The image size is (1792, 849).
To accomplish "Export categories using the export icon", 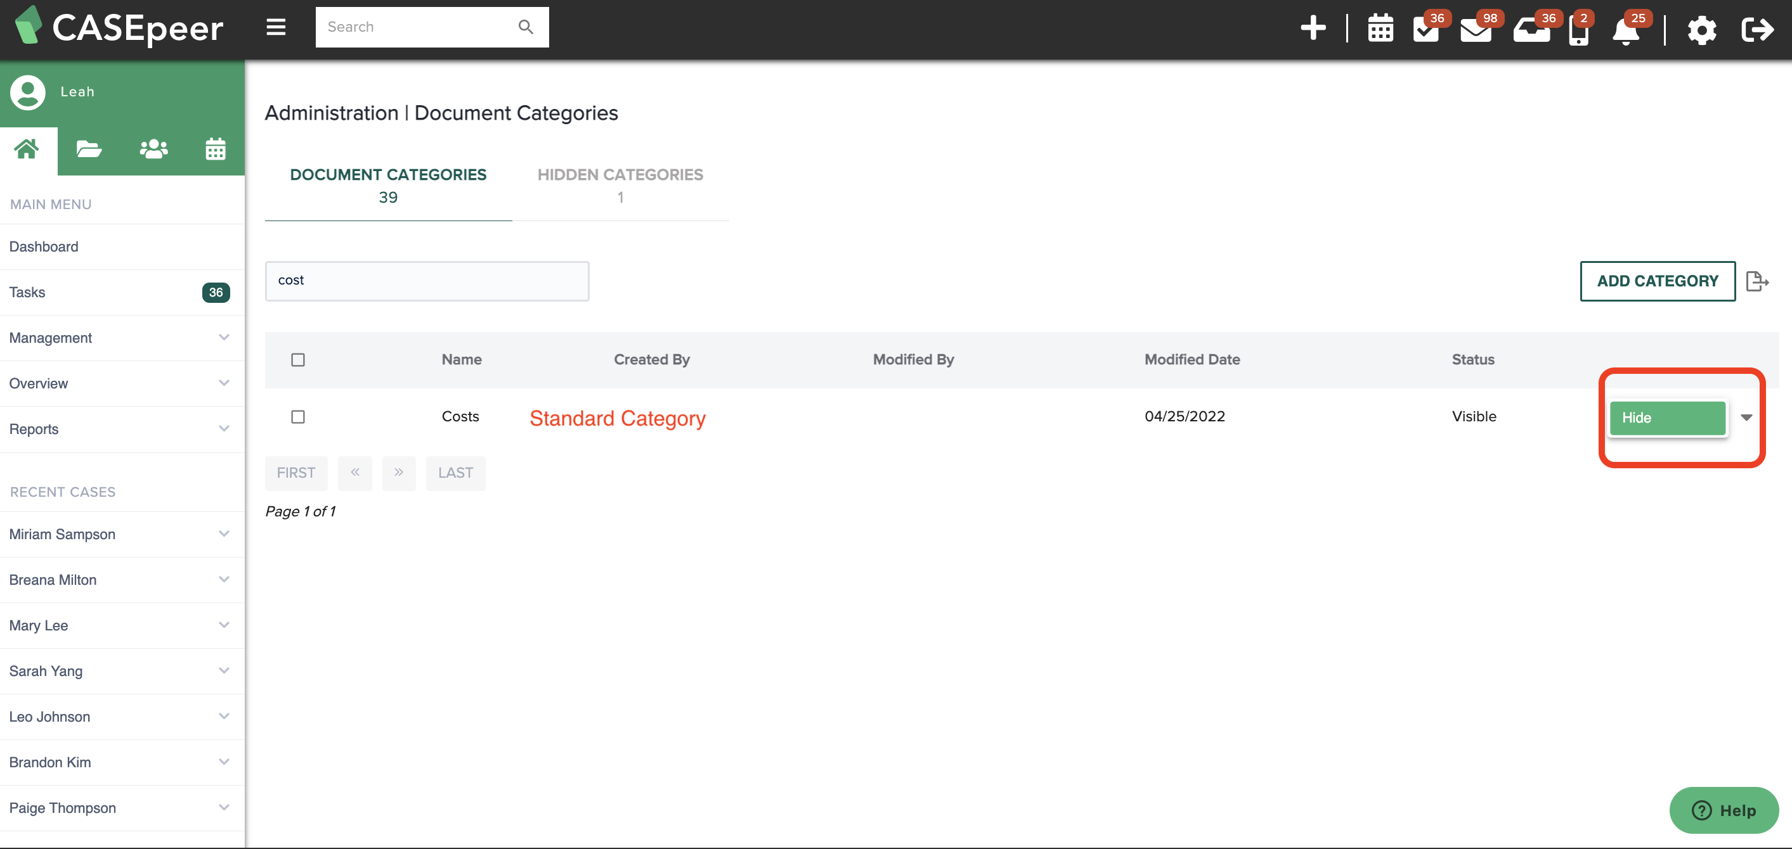I will [1758, 281].
